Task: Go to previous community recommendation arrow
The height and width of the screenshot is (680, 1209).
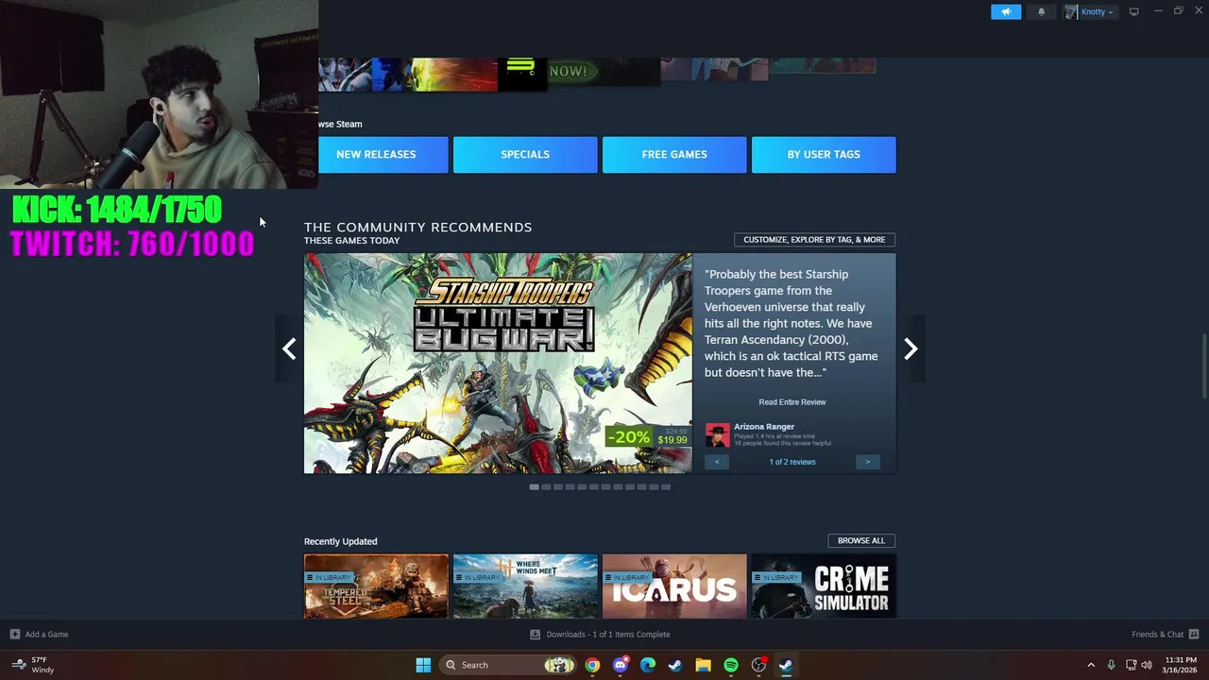Action: coord(289,349)
